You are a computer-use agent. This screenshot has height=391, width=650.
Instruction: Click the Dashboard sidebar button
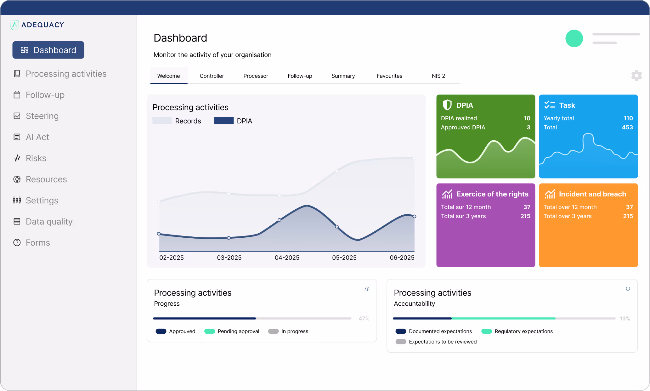click(48, 50)
